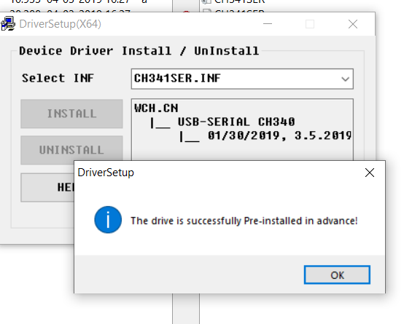Image resolution: width=404 pixels, height=324 pixels.
Task: Open the CH341SER.INF combo box
Action: coord(242,79)
